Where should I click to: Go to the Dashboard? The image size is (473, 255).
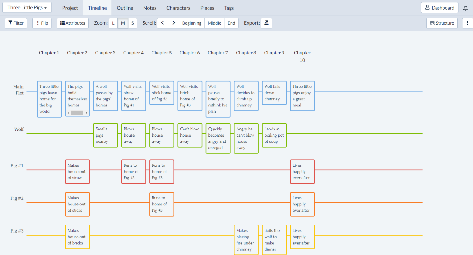(439, 8)
